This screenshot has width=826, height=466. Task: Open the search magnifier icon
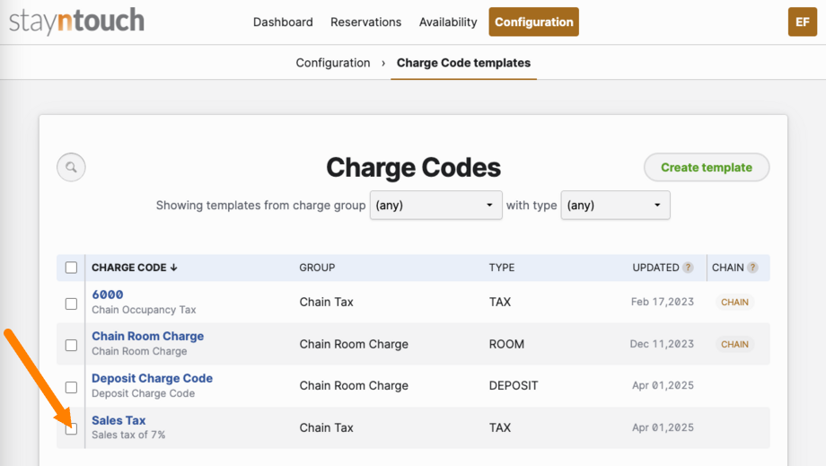pyautogui.click(x=71, y=167)
